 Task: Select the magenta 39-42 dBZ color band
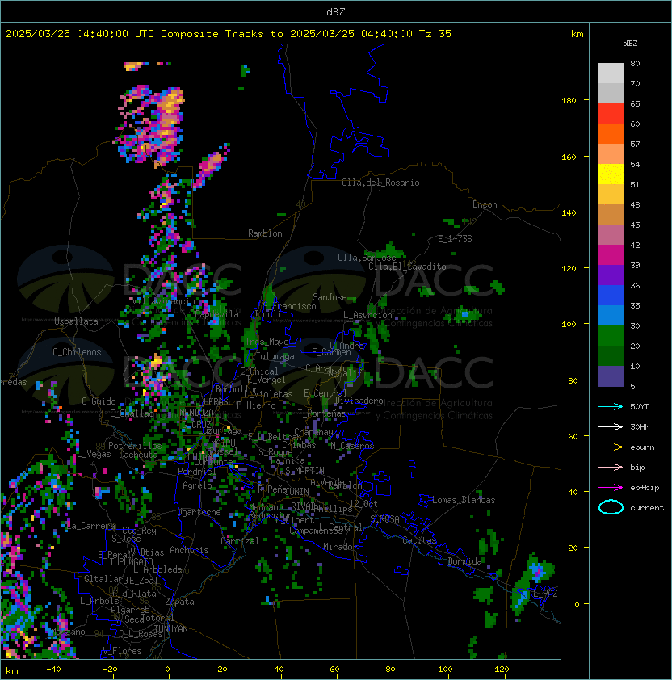(x=611, y=255)
